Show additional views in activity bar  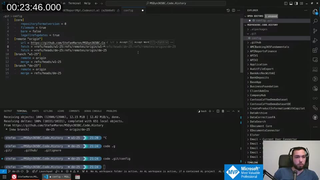(x=315, y=127)
